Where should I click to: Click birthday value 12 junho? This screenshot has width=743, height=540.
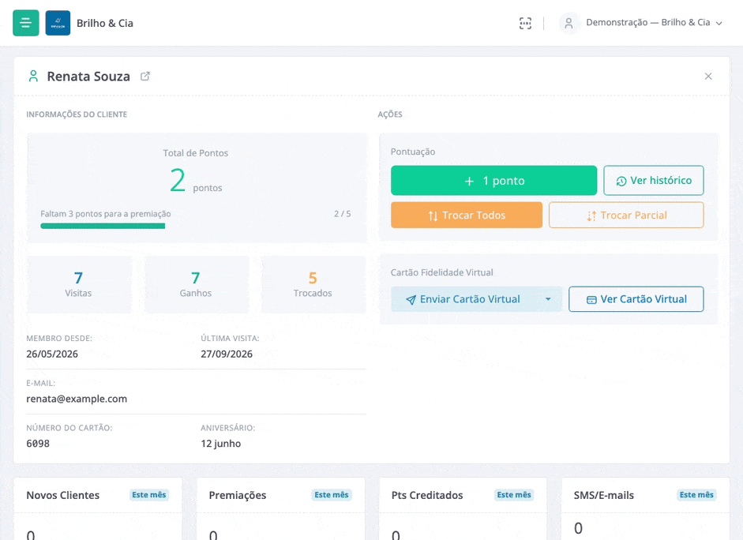pyautogui.click(x=221, y=444)
